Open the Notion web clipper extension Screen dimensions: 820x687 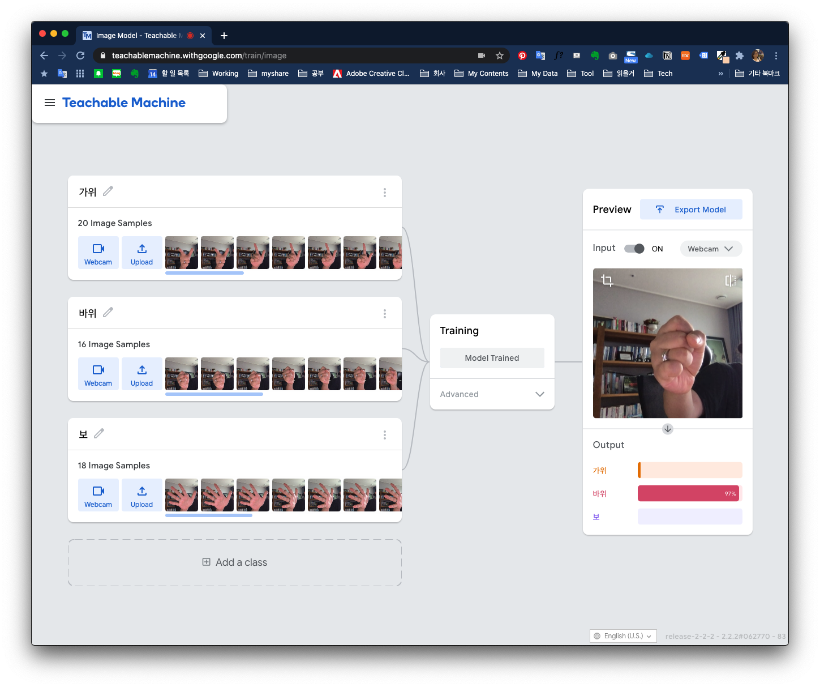click(x=667, y=56)
